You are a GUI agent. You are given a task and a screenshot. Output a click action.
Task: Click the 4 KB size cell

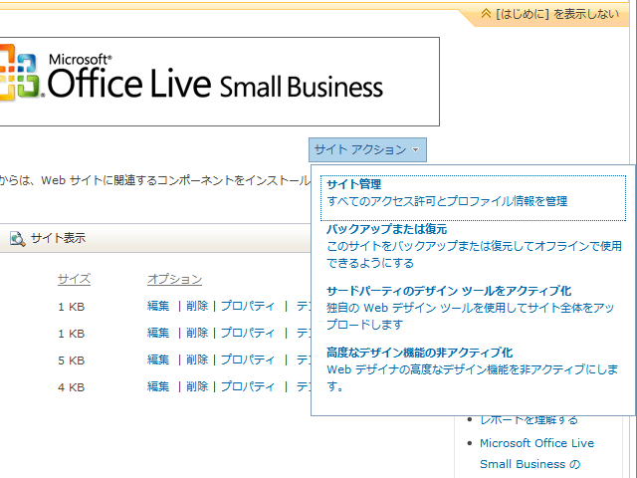point(71,387)
